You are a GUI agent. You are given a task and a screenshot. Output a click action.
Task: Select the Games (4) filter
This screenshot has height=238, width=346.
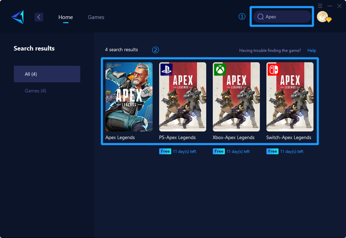point(35,91)
